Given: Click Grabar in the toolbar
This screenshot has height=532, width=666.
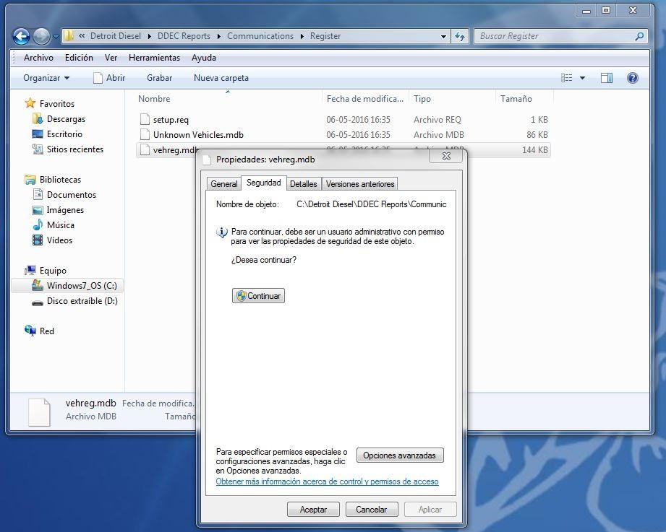Looking at the screenshot, I should click(159, 78).
